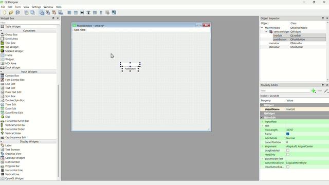Click the Adjust Size toolbar icon
Viewport: 329px width, 185px height.
pyautogui.click(x=114, y=12)
